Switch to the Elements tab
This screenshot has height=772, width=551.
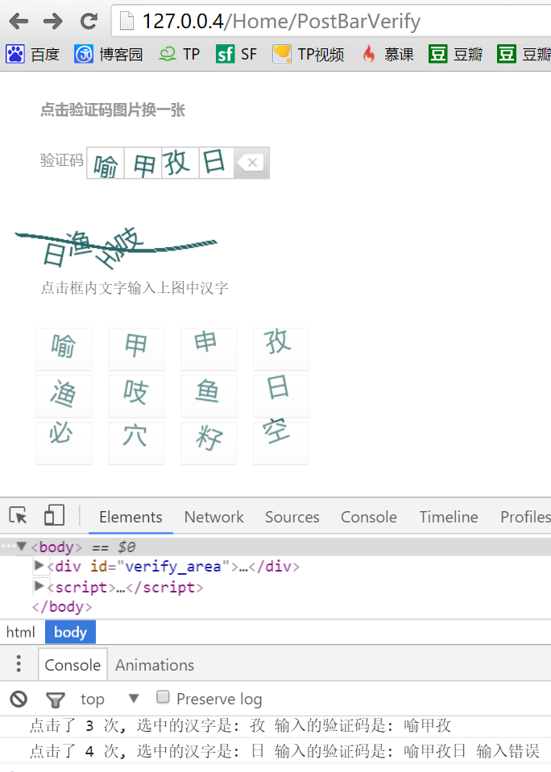[130, 517]
